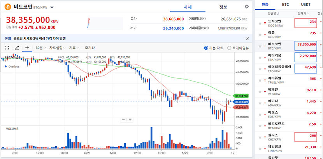Open 차트설정 dropdown
The image size is (323, 159).
pyautogui.click(x=57, y=48)
